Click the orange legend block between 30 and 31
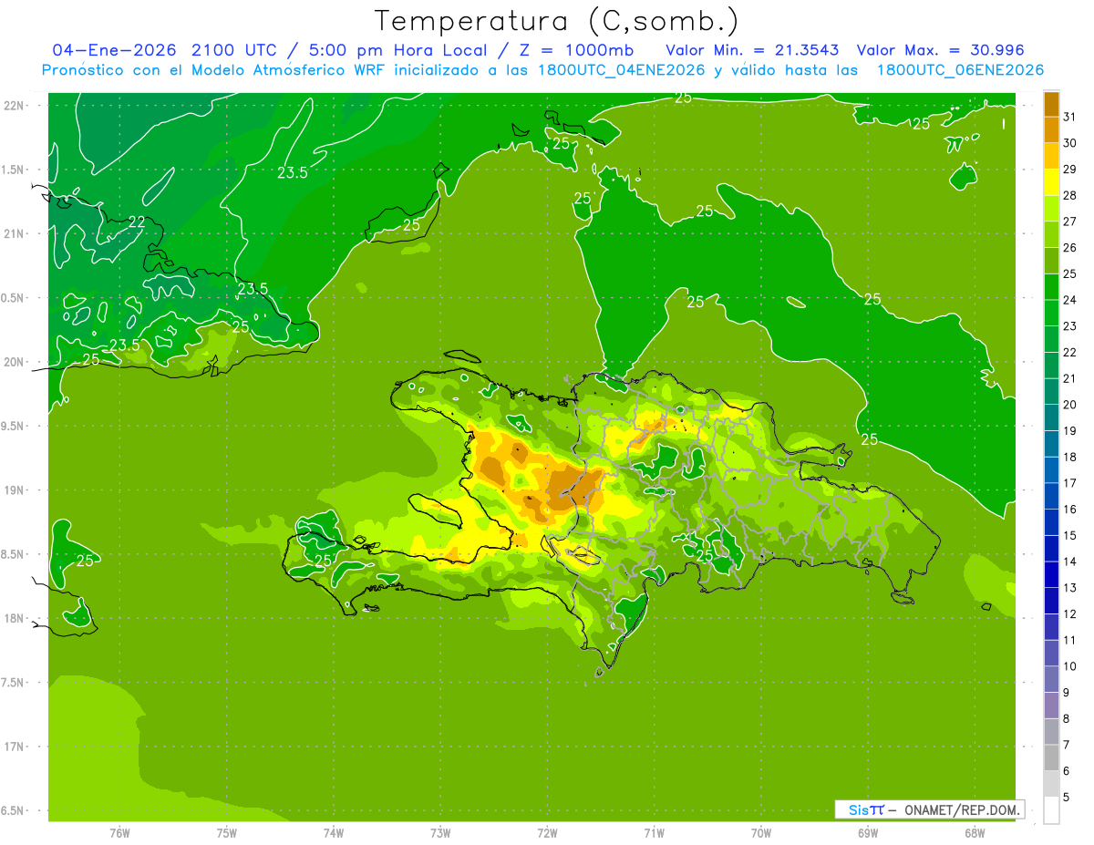This screenshot has width=1094, height=845. point(1052,130)
